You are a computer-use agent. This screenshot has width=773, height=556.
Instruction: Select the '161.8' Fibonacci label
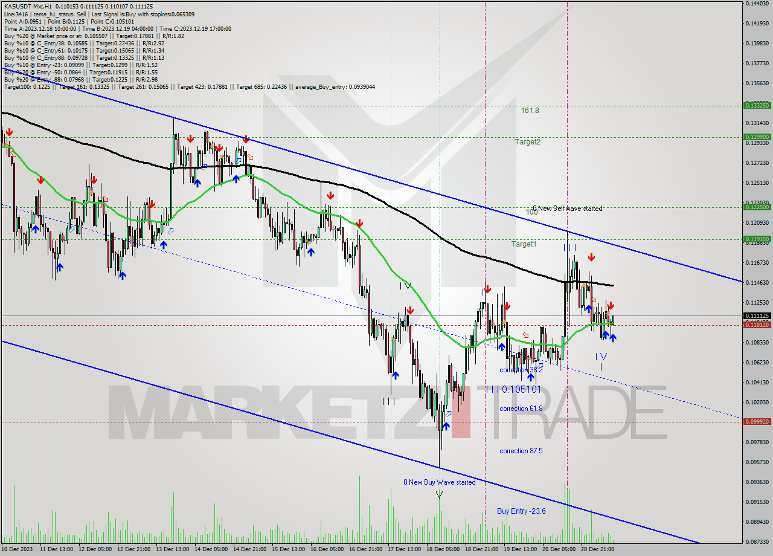530,111
